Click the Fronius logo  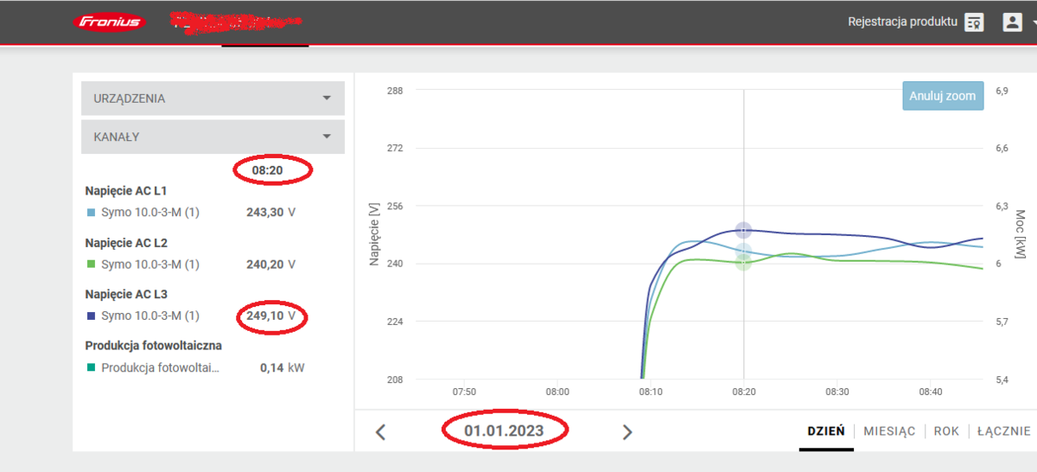click(x=108, y=22)
